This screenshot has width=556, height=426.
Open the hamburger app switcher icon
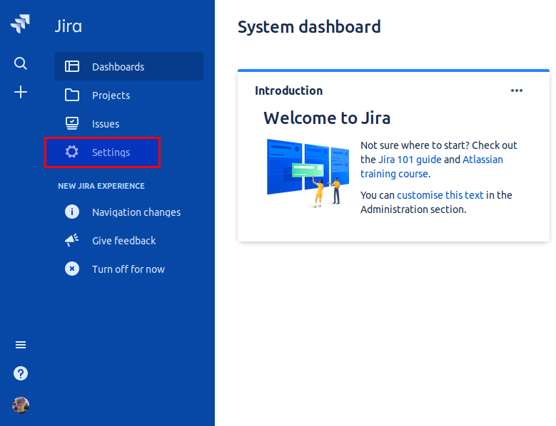point(21,345)
